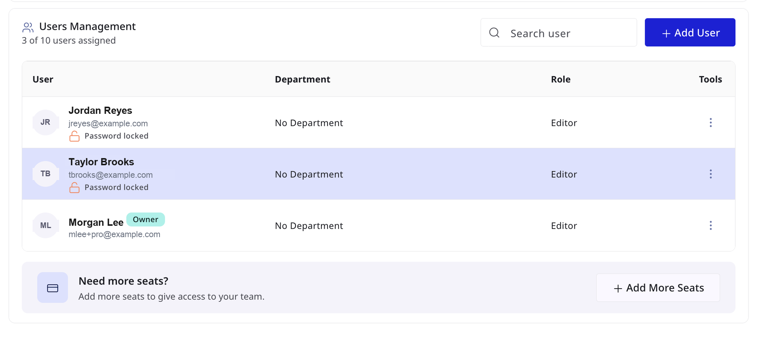Screen dimensions: 758x340
Task: Click the Editor role for Jordan Reyes
Action: [564, 123]
